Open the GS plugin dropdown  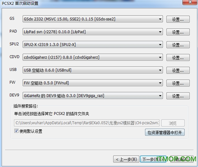(93, 19)
